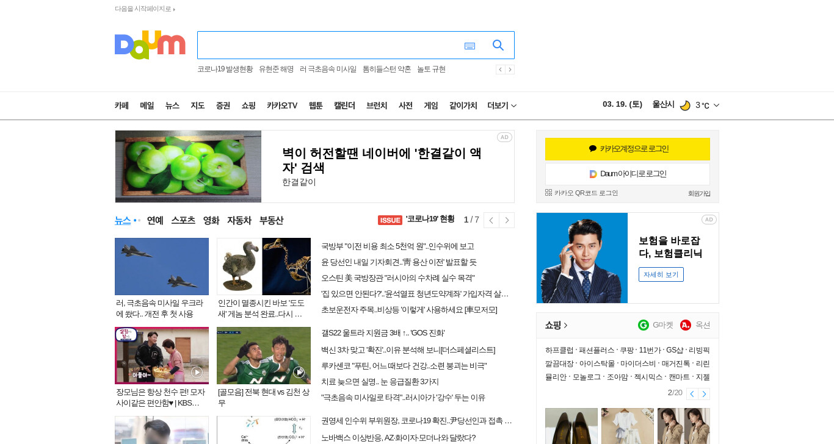834x444 pixels.
Task: Click 하프클럽 shopping link
Action: (x=559, y=350)
